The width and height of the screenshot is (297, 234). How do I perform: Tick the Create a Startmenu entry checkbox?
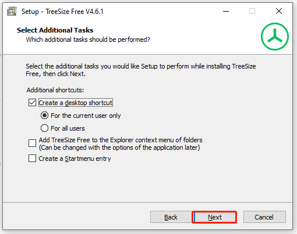[x=32, y=158]
